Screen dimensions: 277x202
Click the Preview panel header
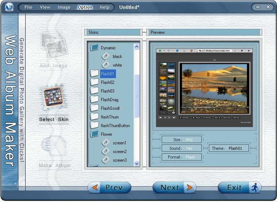coord(204,32)
